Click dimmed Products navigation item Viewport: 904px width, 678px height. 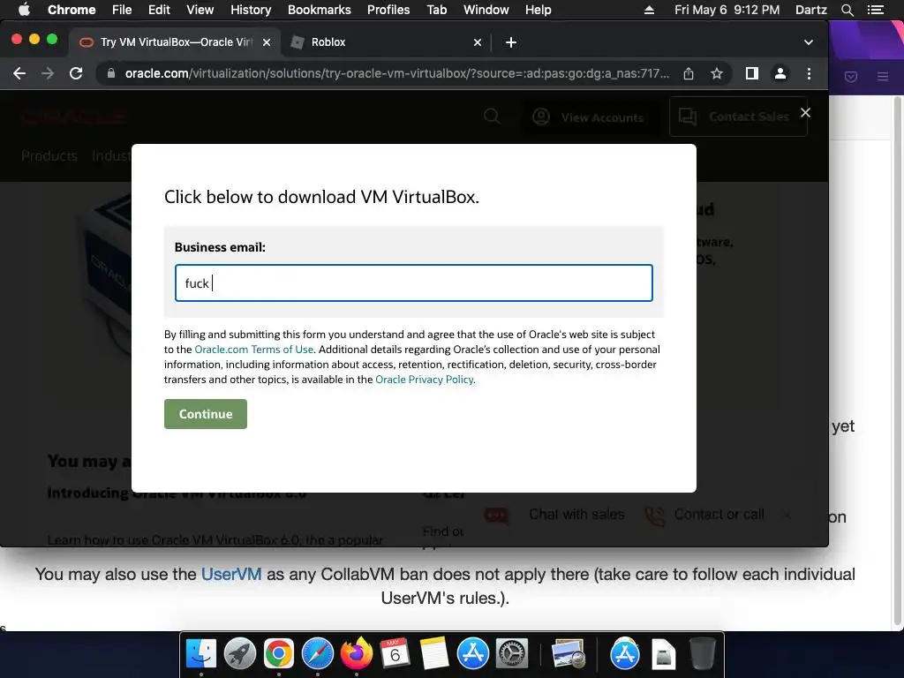point(49,155)
